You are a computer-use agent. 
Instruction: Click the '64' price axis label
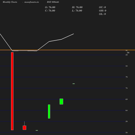[127, 110]
